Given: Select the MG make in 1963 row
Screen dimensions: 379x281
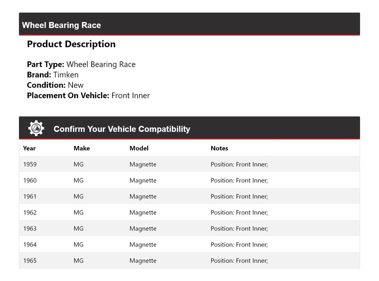Looking at the screenshot, I should tap(78, 228).
